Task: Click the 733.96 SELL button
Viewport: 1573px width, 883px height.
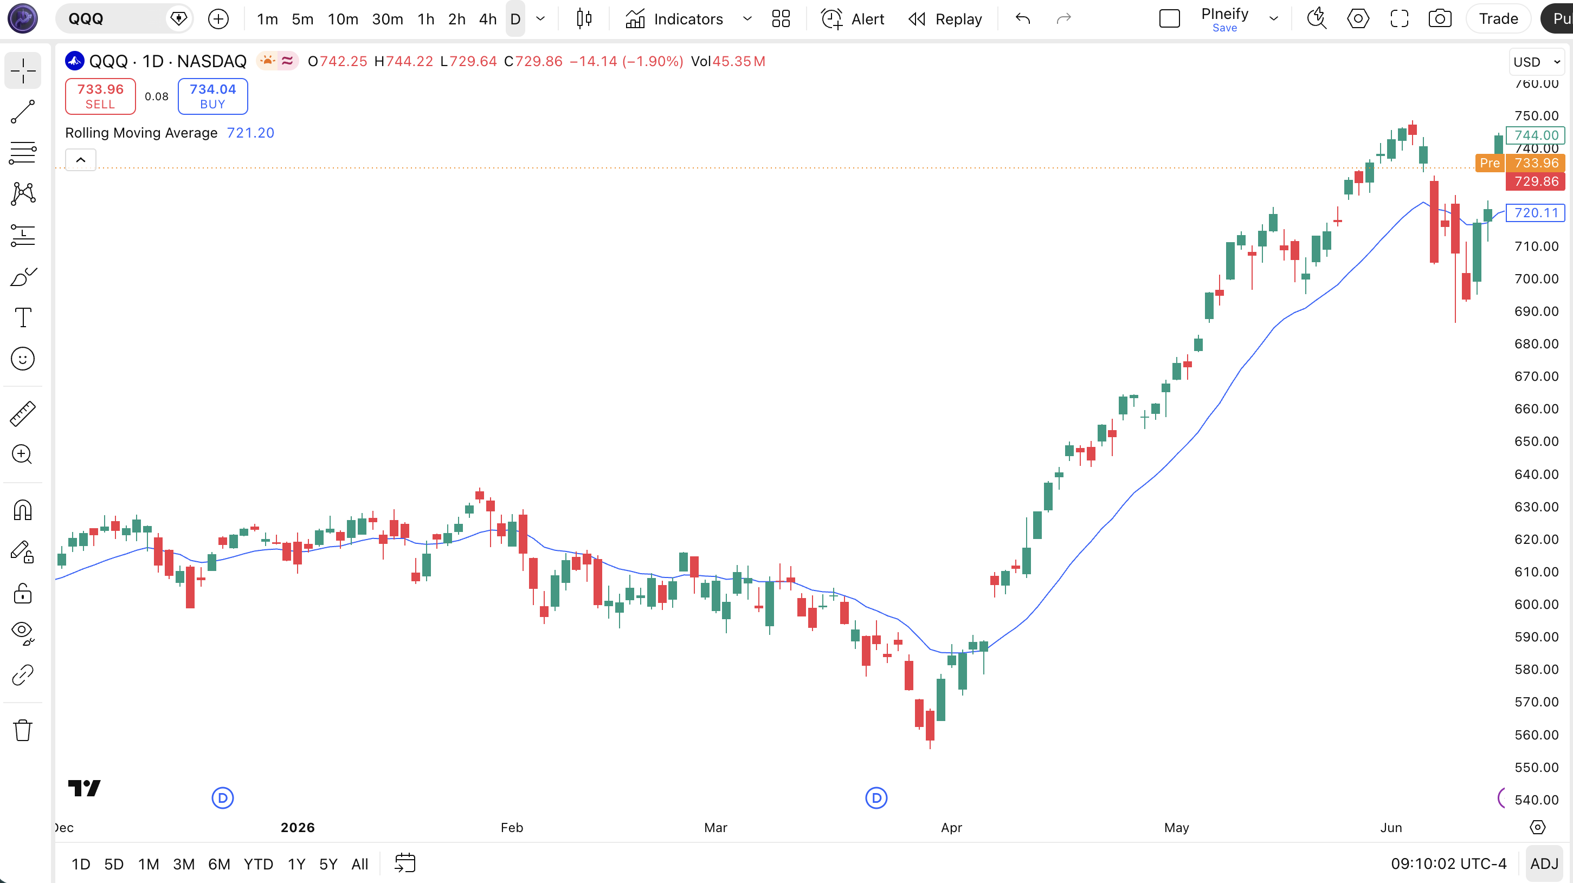Action: pyautogui.click(x=100, y=96)
